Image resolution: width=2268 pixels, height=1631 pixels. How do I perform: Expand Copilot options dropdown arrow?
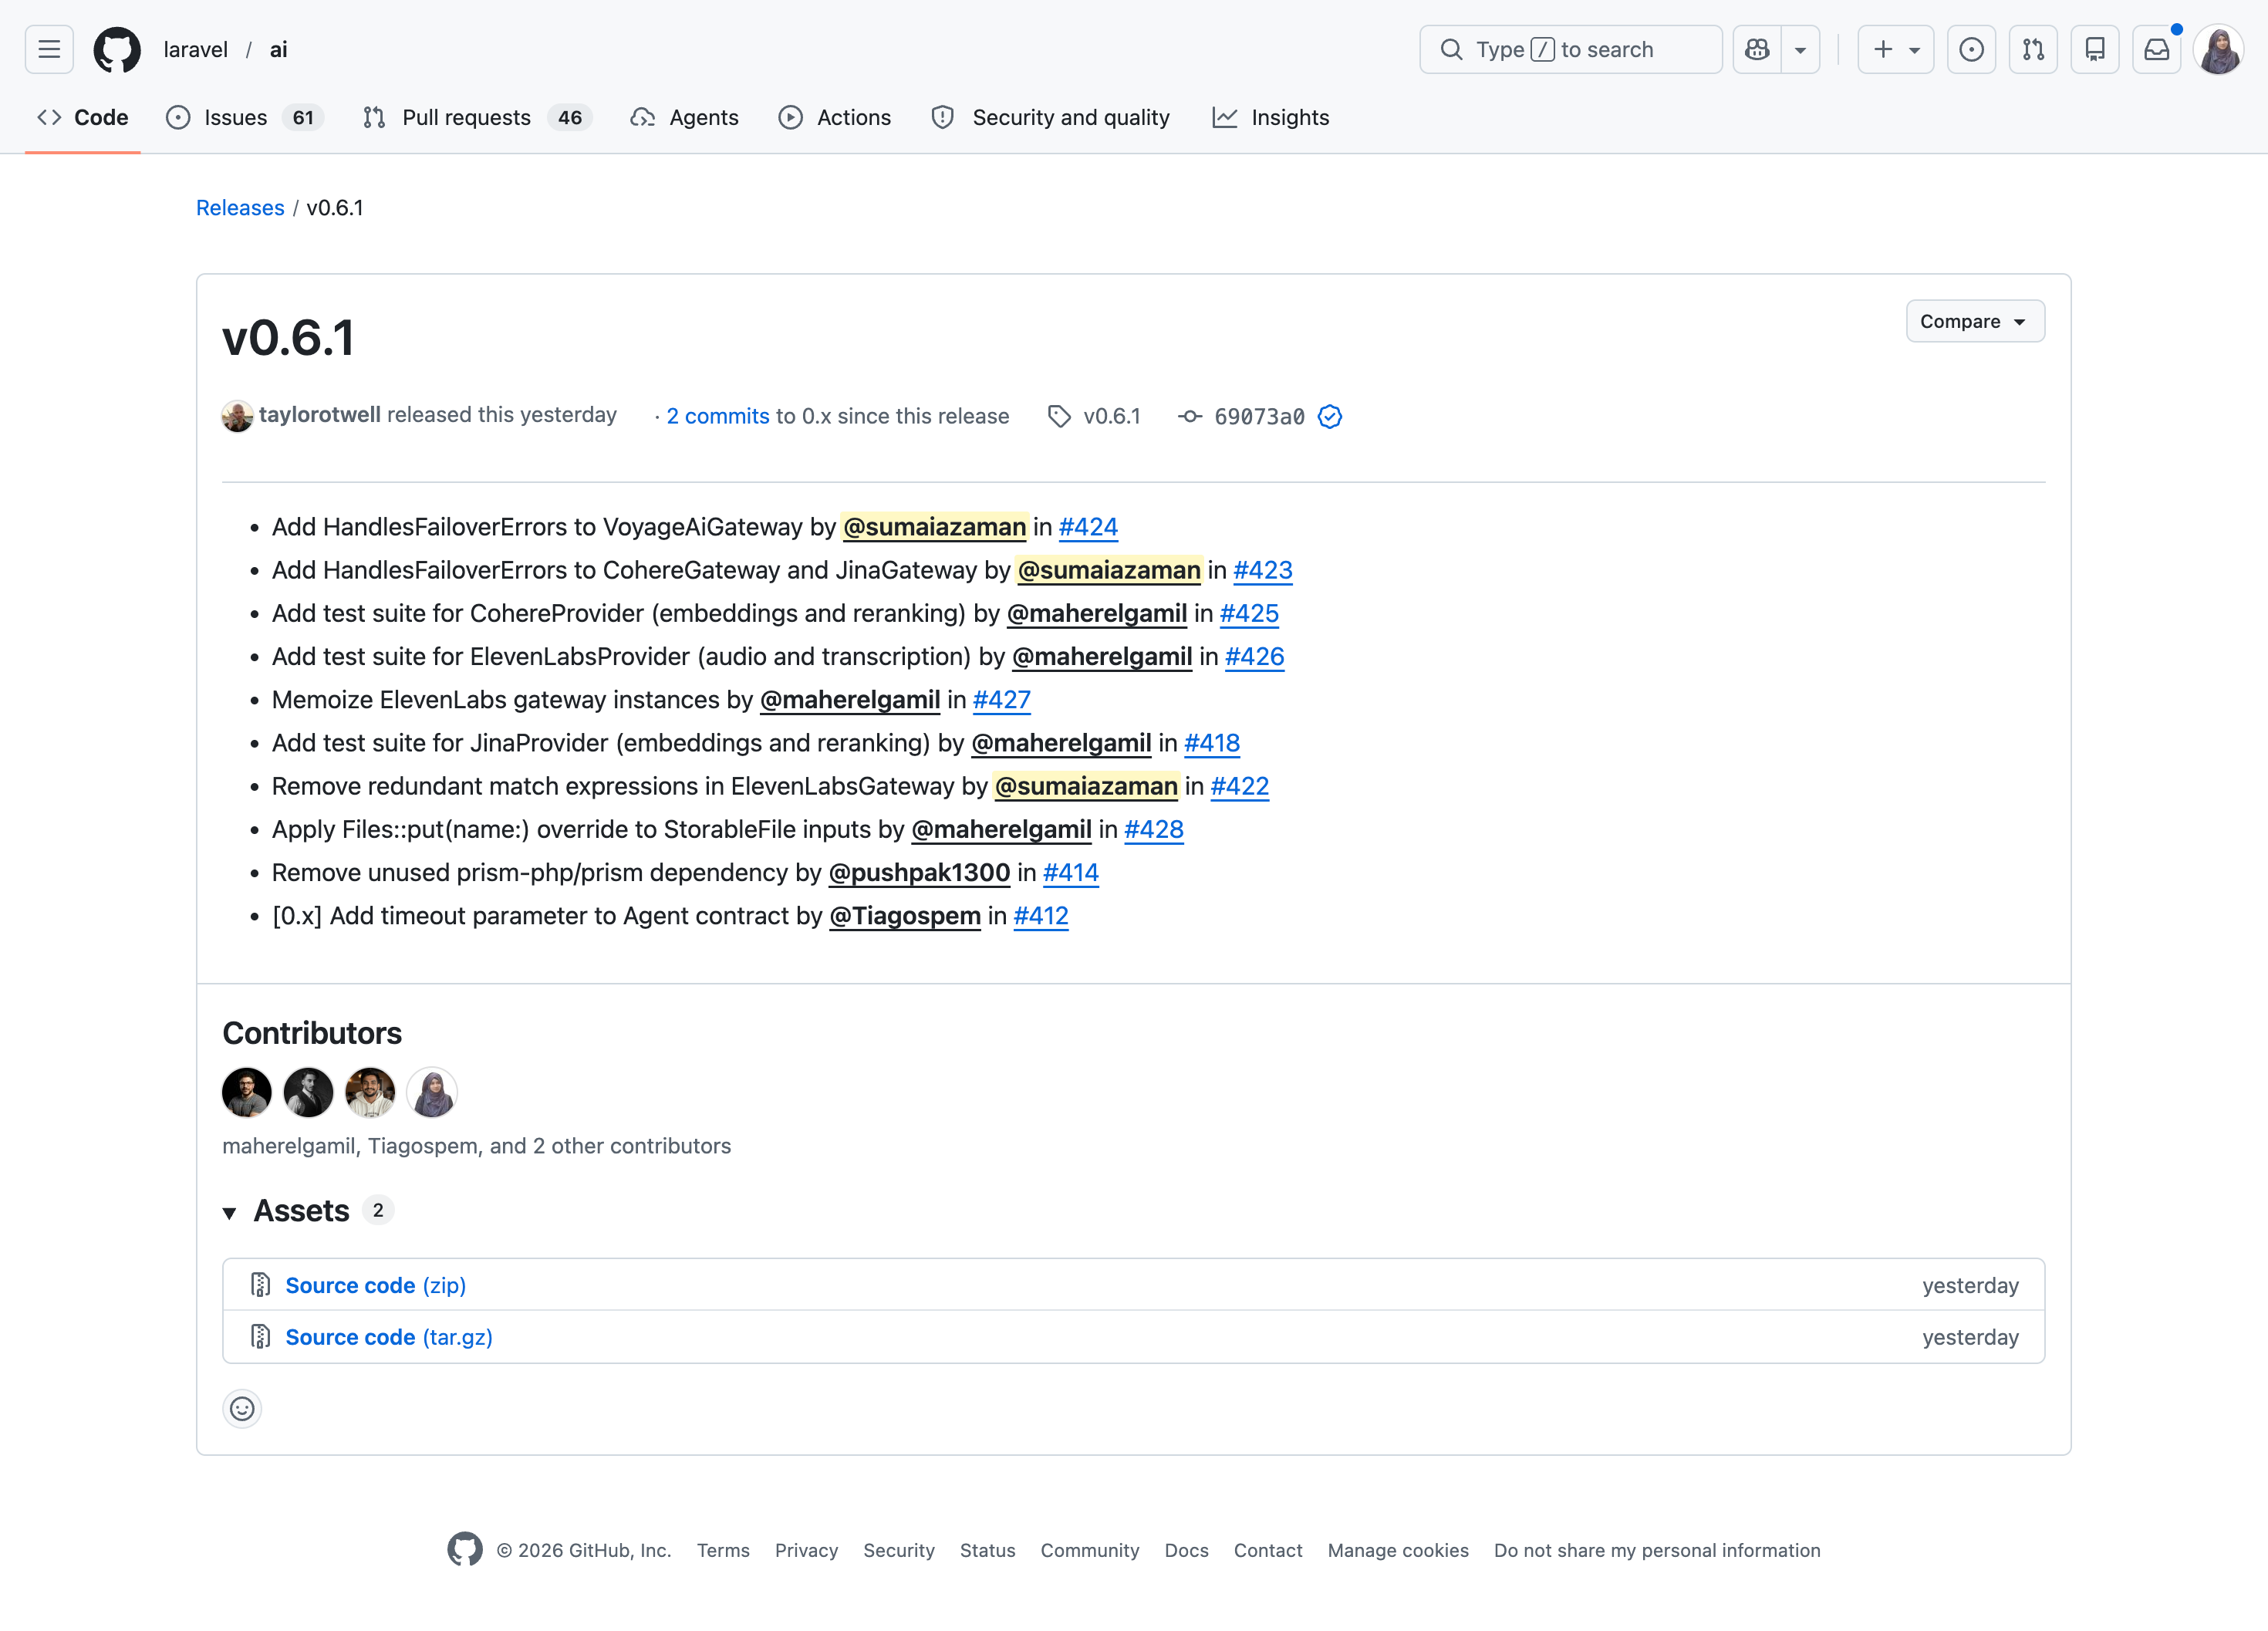point(1800,49)
